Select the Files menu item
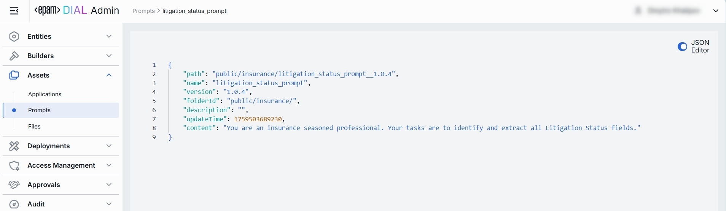The image size is (726, 211). [34, 127]
